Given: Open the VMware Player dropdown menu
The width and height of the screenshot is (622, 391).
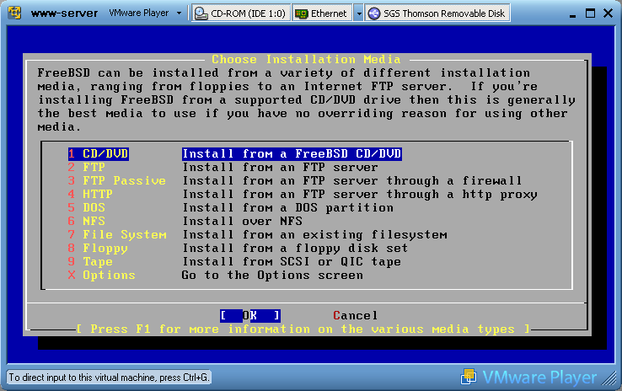Looking at the screenshot, I should pos(145,13).
